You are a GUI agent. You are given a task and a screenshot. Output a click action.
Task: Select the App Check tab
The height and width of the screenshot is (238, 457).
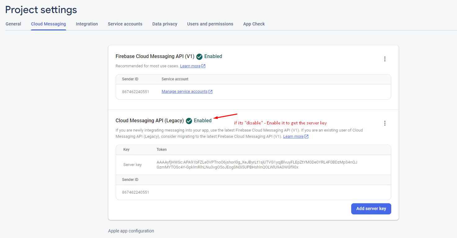(x=254, y=24)
